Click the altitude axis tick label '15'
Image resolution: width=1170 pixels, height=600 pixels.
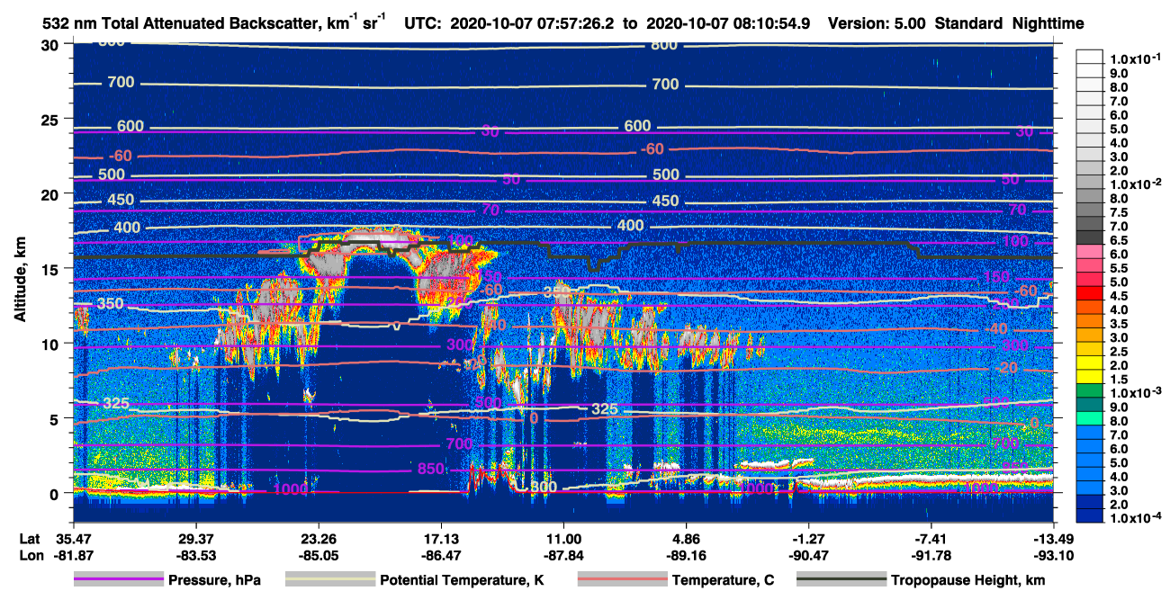tap(51, 269)
